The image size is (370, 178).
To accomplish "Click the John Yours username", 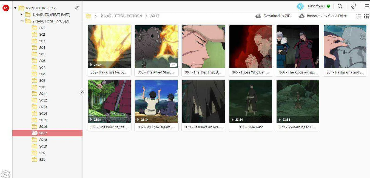I will tap(316, 6).
